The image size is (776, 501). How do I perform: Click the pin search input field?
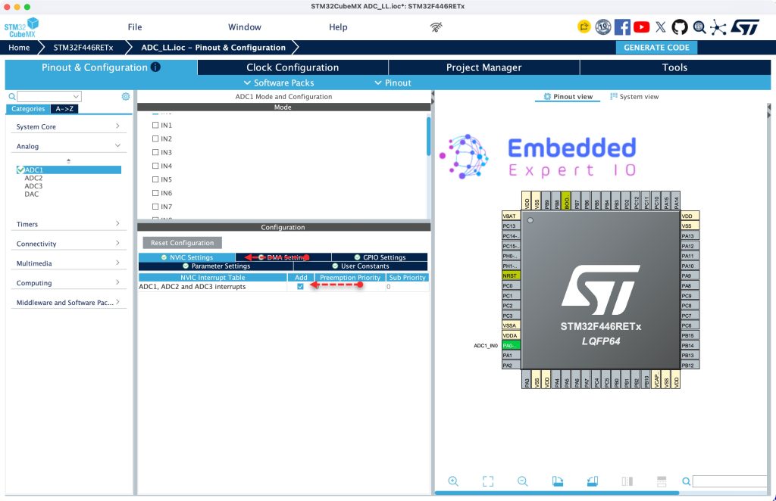tap(730, 481)
